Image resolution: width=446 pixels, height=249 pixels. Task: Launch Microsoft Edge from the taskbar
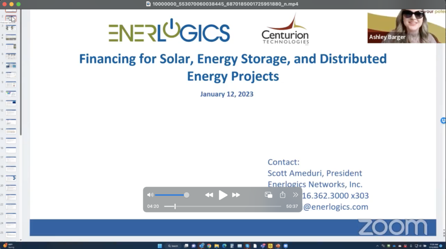coord(224,246)
